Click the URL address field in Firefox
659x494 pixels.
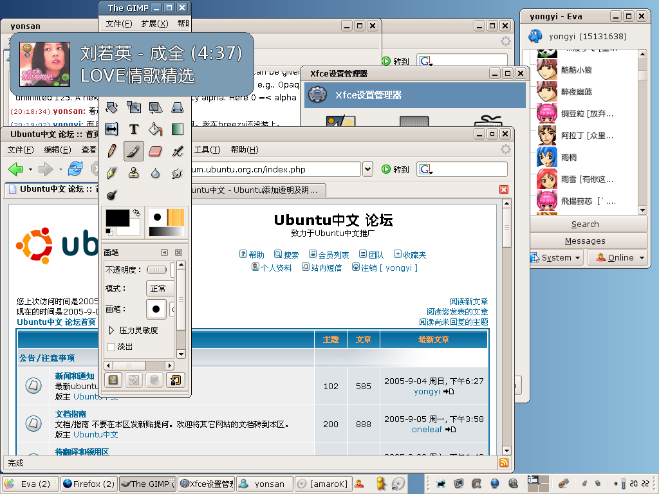click(x=275, y=169)
